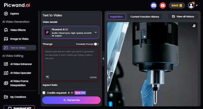Open Image to Video tool

19,39
